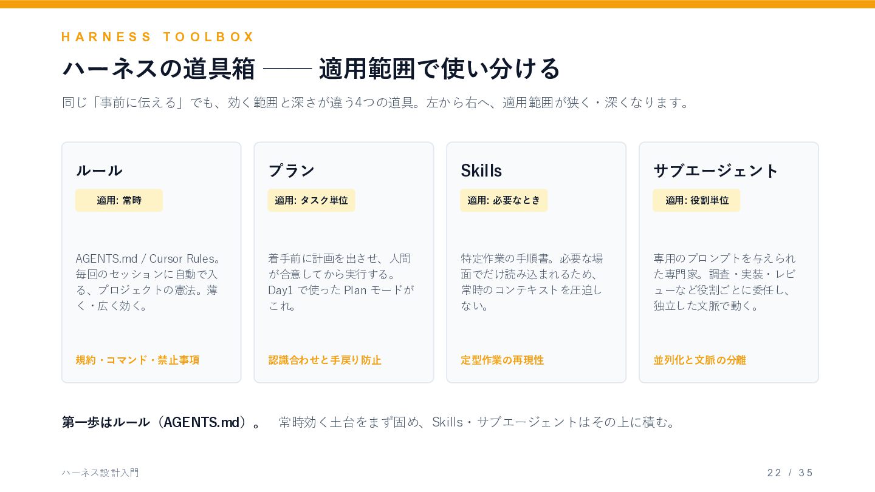
Task: Click 定型作業の再現性 text
Action: pos(503,360)
